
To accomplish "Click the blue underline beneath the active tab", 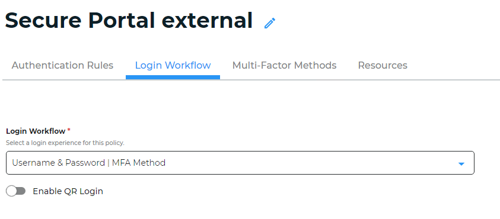I will (173, 77).
